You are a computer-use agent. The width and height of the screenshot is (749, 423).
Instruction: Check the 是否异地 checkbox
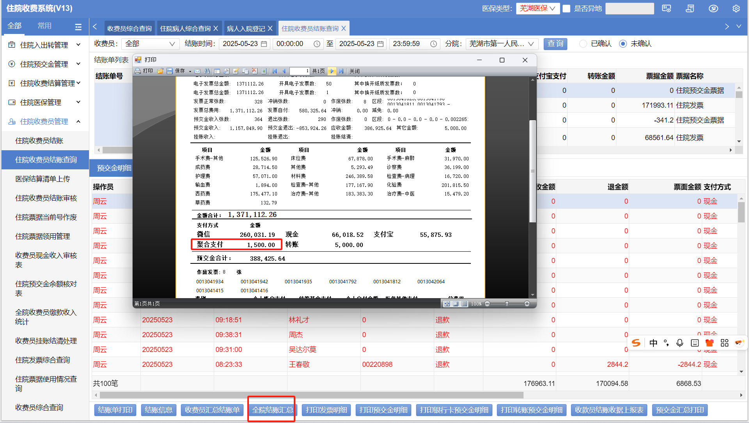pos(567,9)
